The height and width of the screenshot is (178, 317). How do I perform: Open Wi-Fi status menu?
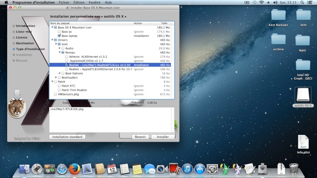point(262,2)
